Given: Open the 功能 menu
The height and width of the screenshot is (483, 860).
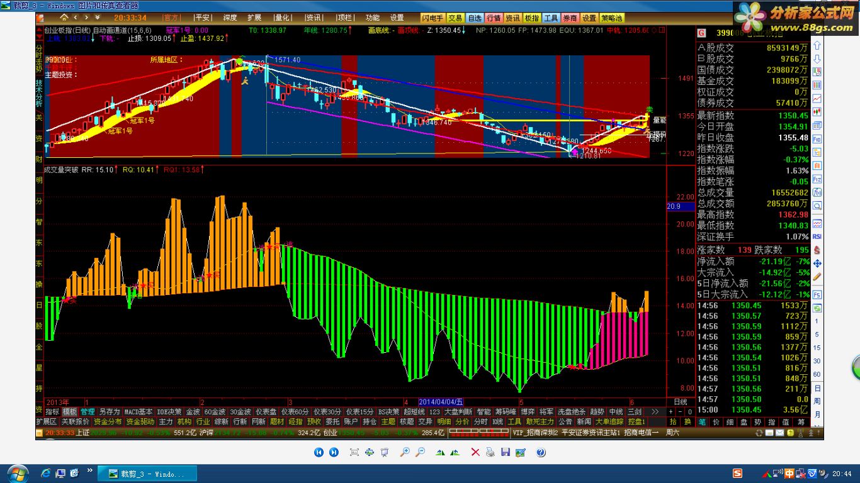Looking at the screenshot, I should click(x=373, y=18).
